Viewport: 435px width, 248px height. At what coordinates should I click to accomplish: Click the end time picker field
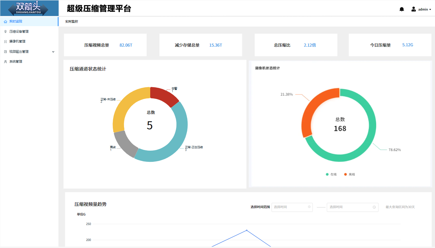[353, 207]
